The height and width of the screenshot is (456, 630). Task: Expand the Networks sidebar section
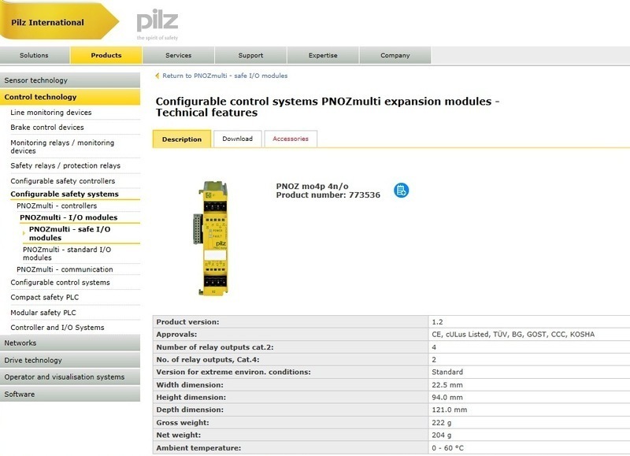[x=20, y=343]
